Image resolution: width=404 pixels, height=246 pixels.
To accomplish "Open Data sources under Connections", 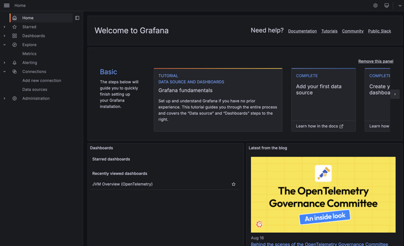I will coord(34,89).
